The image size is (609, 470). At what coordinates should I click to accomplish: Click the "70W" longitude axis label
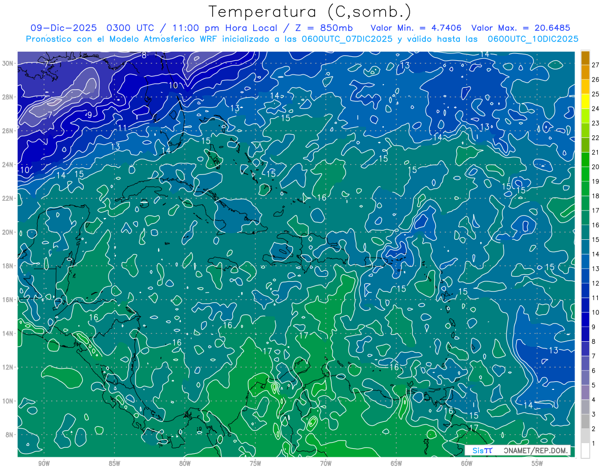326,463
